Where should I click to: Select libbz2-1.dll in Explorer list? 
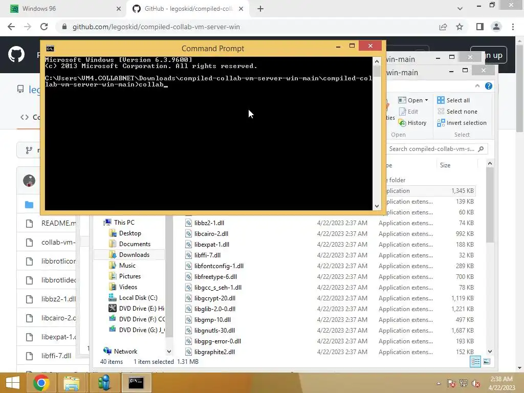click(x=209, y=223)
